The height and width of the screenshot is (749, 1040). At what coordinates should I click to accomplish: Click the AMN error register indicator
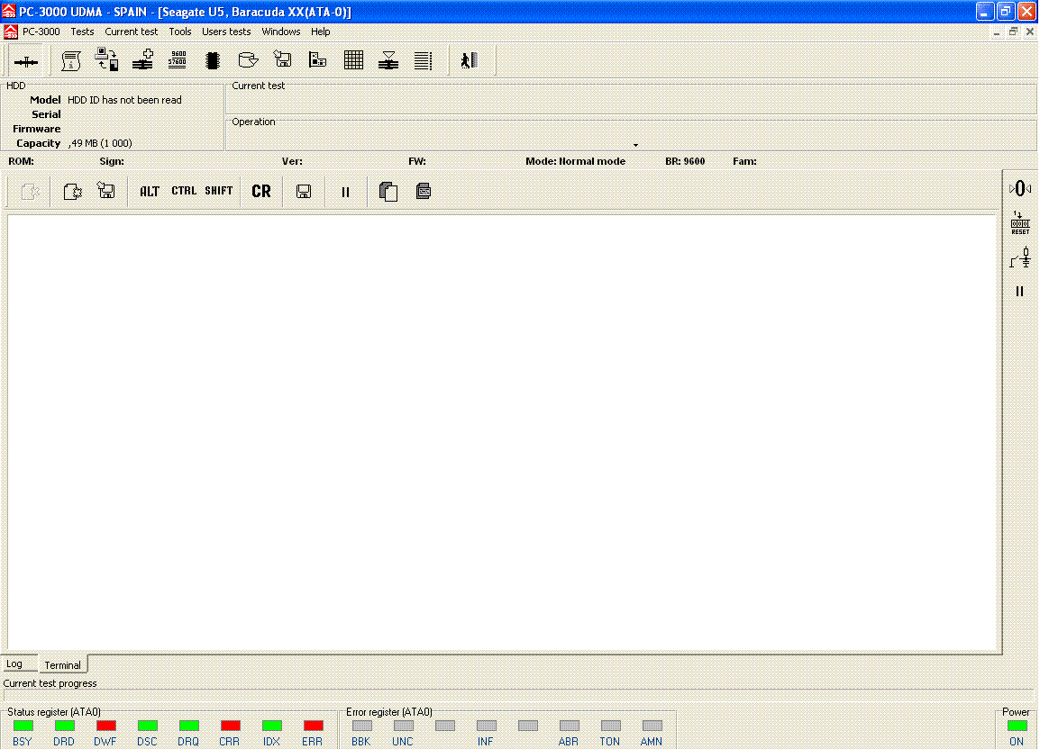coord(652,726)
